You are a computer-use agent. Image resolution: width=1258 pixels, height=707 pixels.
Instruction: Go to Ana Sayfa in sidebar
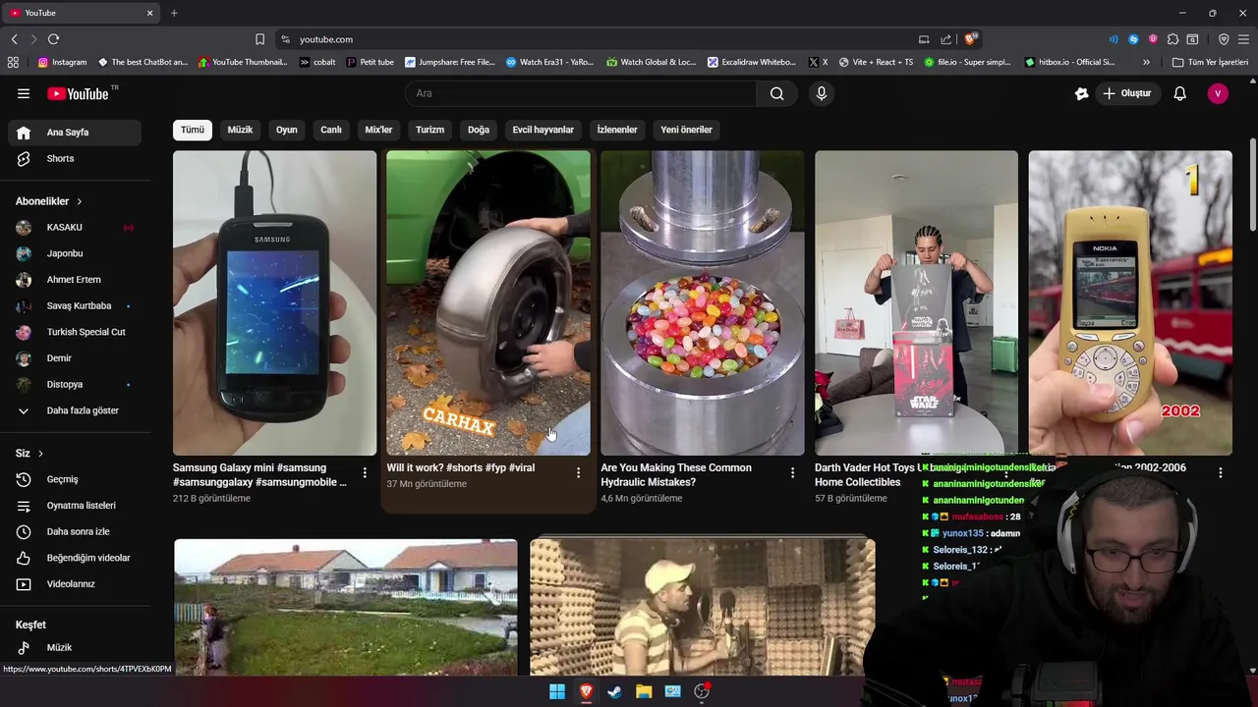click(x=75, y=133)
